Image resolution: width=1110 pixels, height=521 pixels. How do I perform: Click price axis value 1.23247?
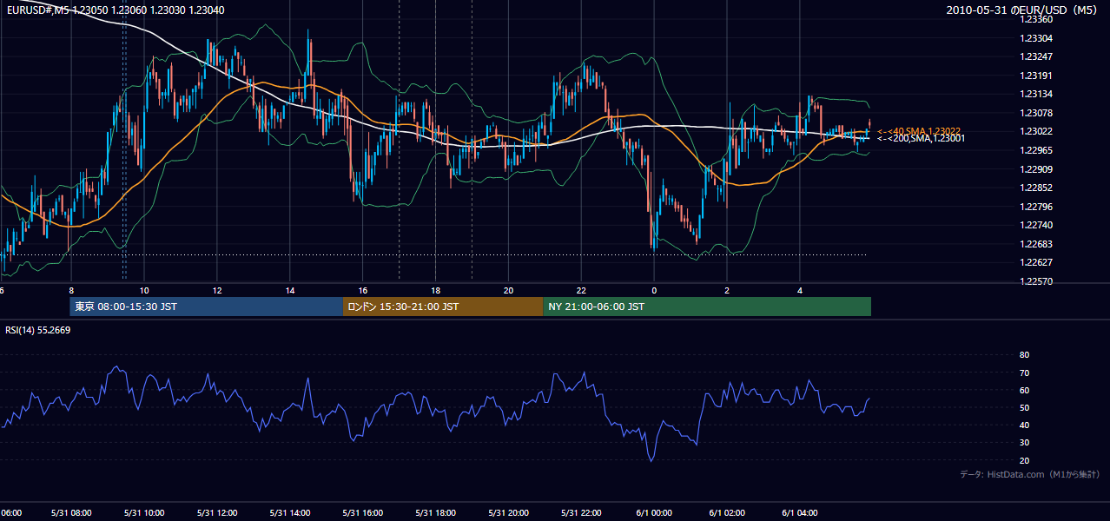(x=1034, y=56)
